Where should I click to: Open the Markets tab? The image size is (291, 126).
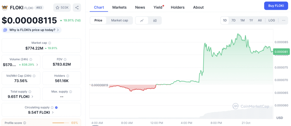(119, 7)
